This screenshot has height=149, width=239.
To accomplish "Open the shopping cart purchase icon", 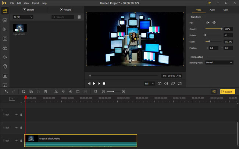I will [209, 3].
